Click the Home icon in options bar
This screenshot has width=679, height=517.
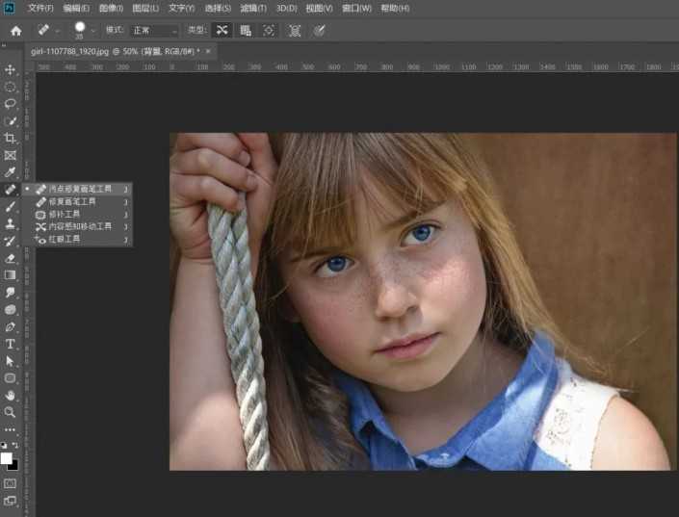(x=15, y=31)
